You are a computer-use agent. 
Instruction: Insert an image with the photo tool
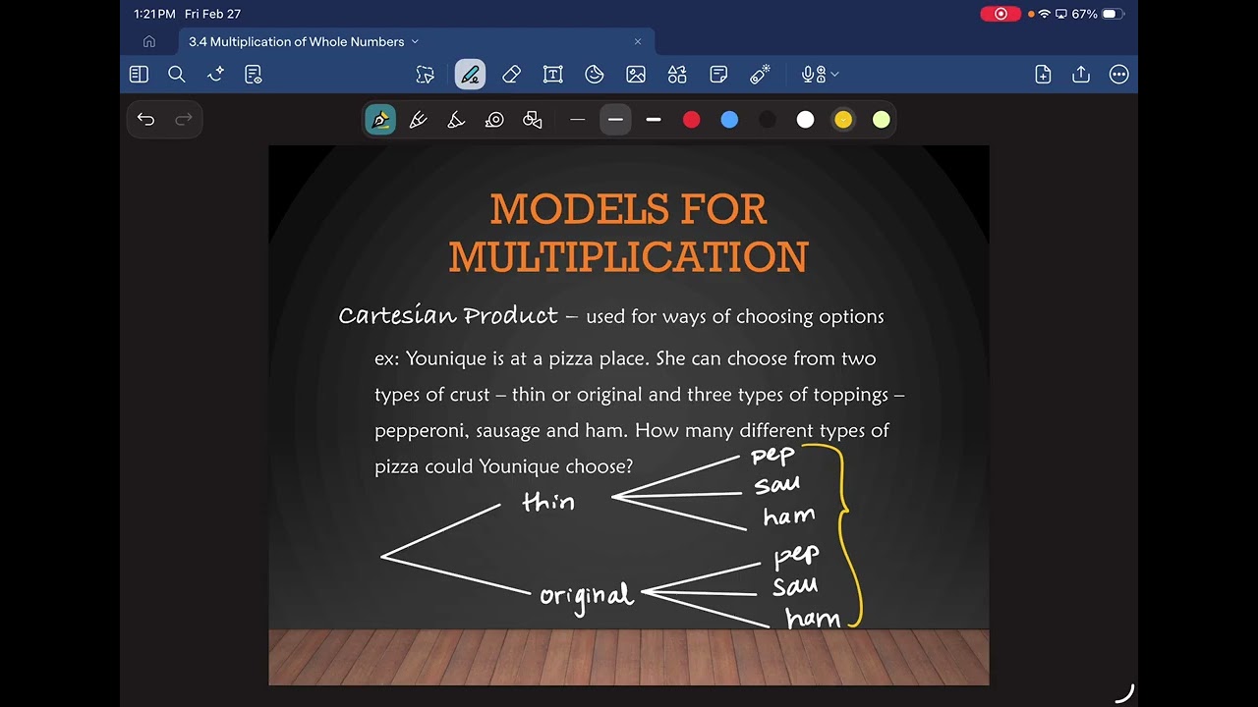636,75
